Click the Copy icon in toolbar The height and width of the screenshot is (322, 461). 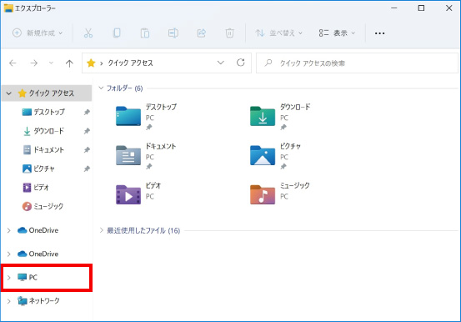click(x=117, y=33)
